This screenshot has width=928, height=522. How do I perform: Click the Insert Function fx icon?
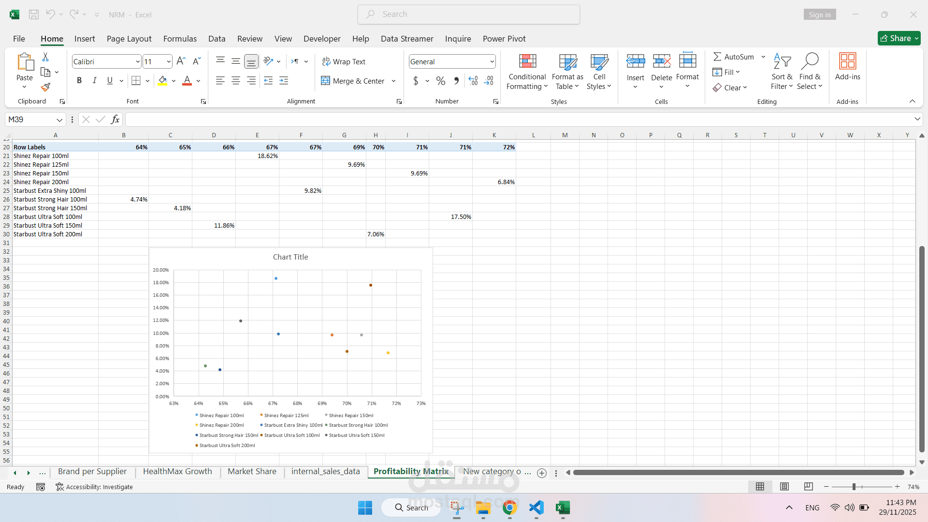(x=115, y=119)
